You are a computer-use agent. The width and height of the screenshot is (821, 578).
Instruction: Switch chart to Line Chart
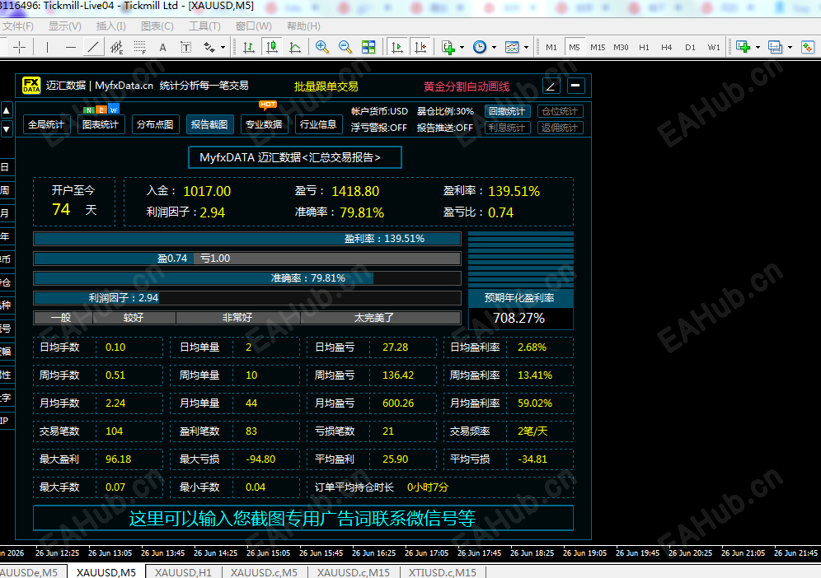pyautogui.click(x=295, y=48)
